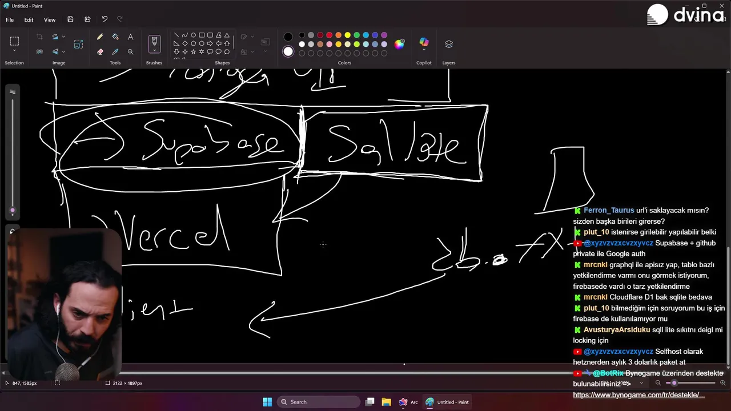Select Color 1 black foreground swatch

coord(288,37)
